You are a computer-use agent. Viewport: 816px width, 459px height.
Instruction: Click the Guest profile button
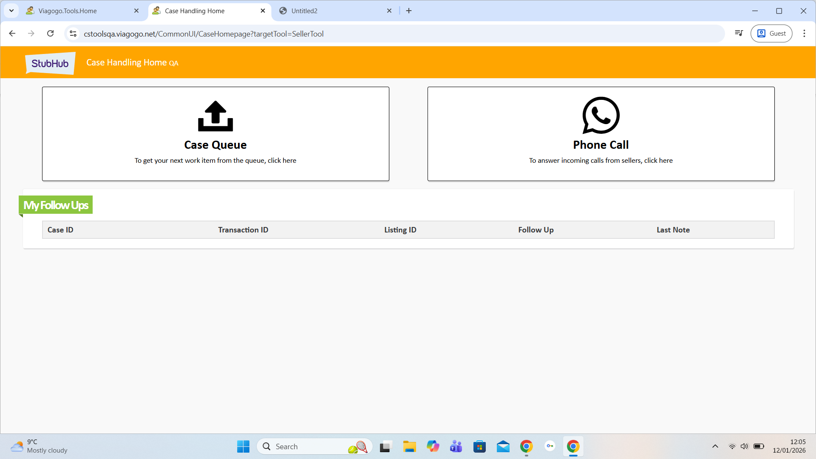point(771,34)
